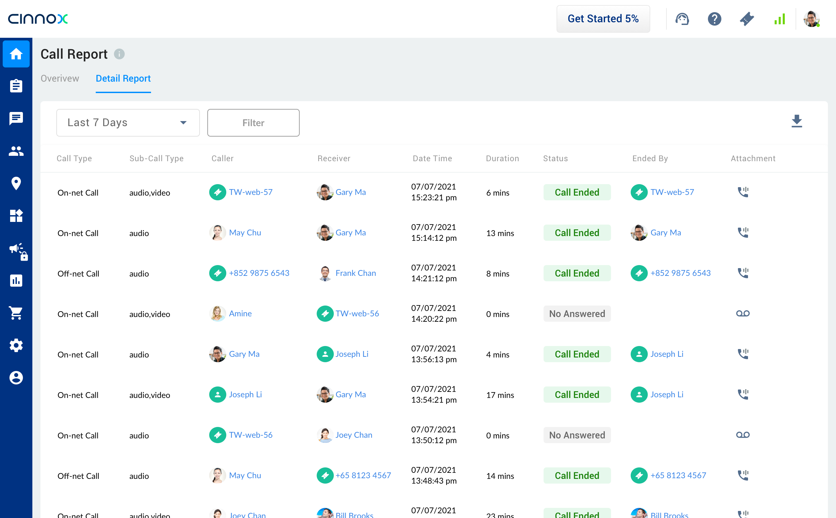Open the contacts people sidebar icon

(x=16, y=151)
